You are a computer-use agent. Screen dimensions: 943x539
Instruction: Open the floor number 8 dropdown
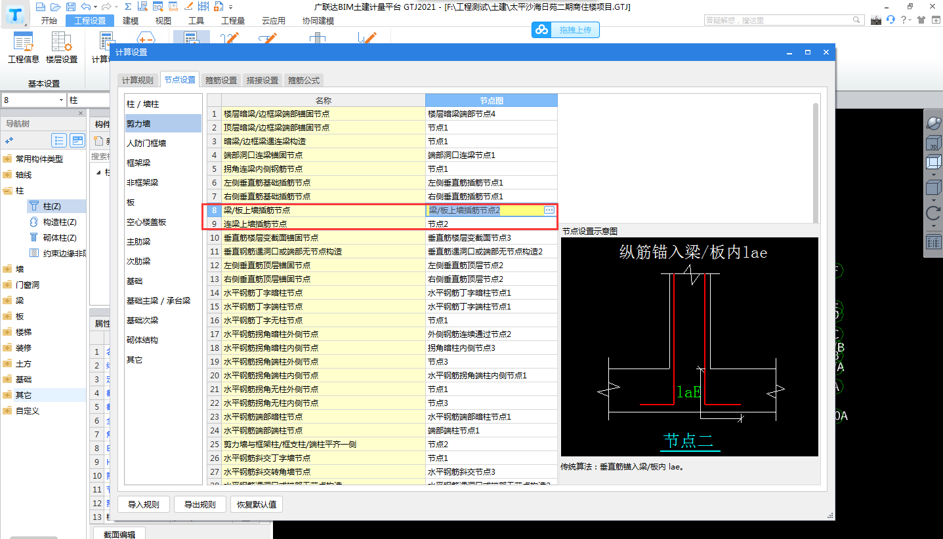tap(62, 100)
